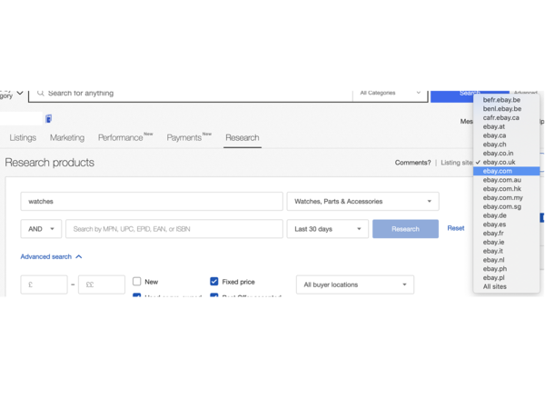Viewport: 545px width, 409px height.
Task: Select ebay.co.in from site list
Action: click(x=507, y=153)
